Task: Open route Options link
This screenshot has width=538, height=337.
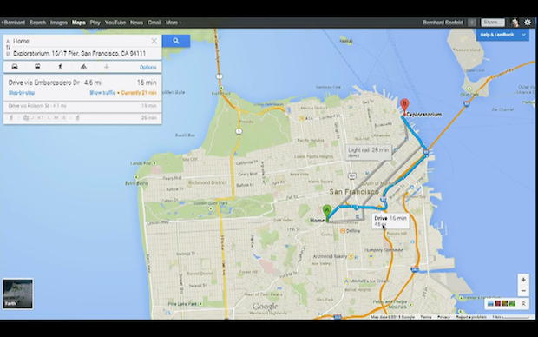Action: (148, 68)
